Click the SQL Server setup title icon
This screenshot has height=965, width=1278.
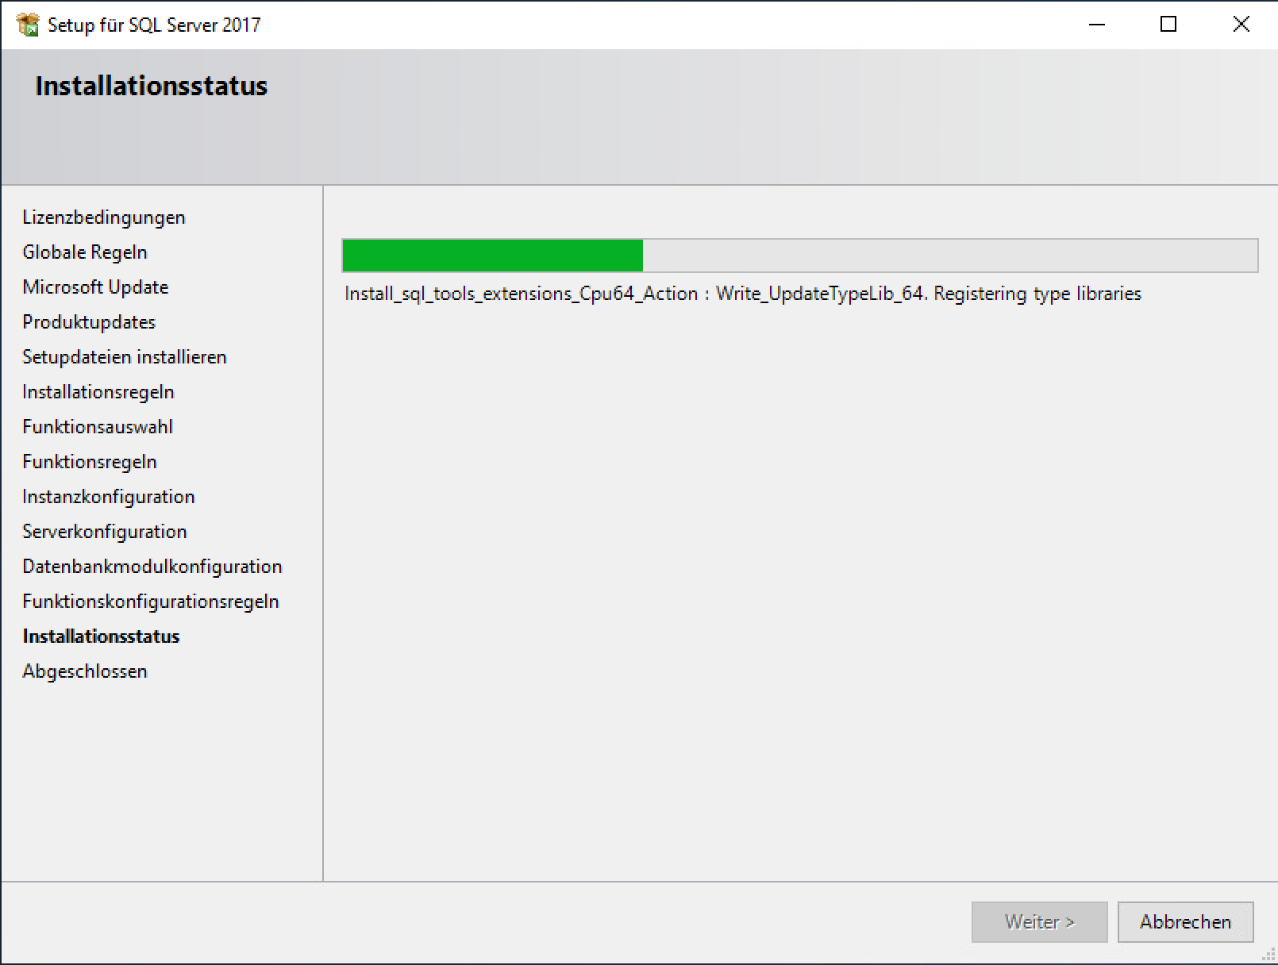(28, 25)
